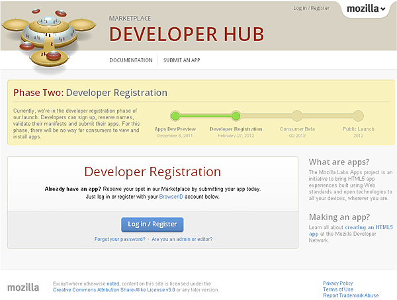Click the top Log in / Register link
The height and width of the screenshot is (300, 397).
311,8
